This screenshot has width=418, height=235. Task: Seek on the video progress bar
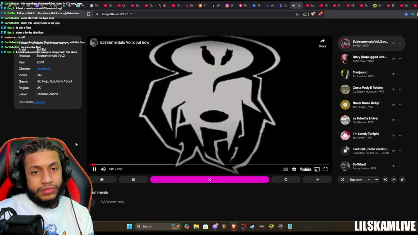(x=210, y=165)
